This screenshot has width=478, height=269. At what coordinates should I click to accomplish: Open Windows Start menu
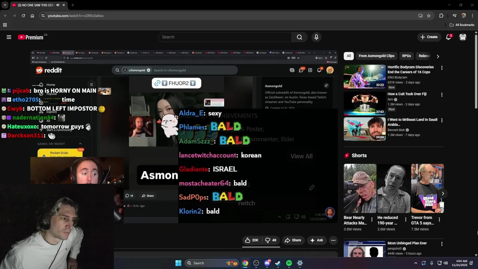178,263
